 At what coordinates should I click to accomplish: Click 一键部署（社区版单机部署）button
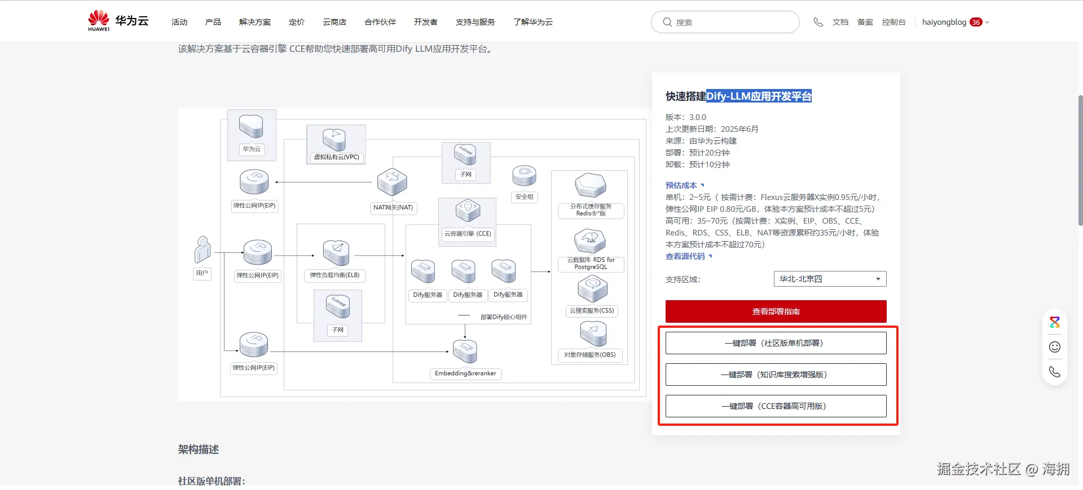click(776, 343)
